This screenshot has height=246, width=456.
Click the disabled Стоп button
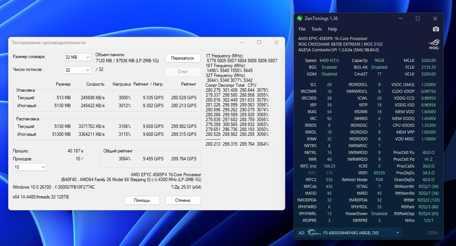[x=183, y=71]
